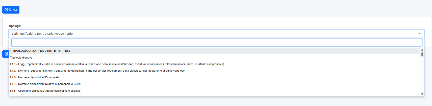Focus the empty search field in the dropdown

point(216,42)
